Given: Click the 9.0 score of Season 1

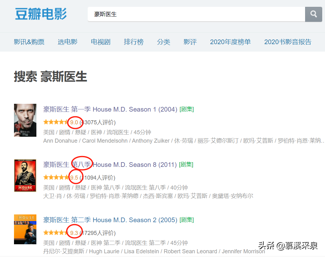Looking at the screenshot, I should point(74,122).
